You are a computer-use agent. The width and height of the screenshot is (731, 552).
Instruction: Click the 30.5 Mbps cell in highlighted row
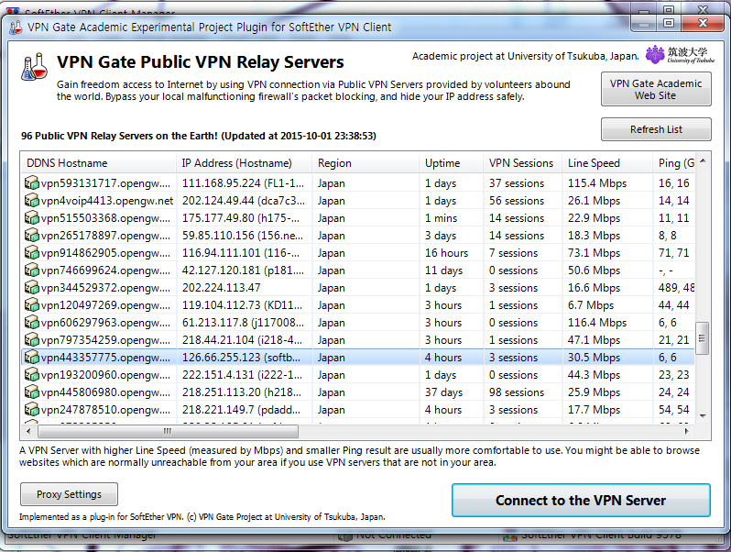[x=594, y=357]
